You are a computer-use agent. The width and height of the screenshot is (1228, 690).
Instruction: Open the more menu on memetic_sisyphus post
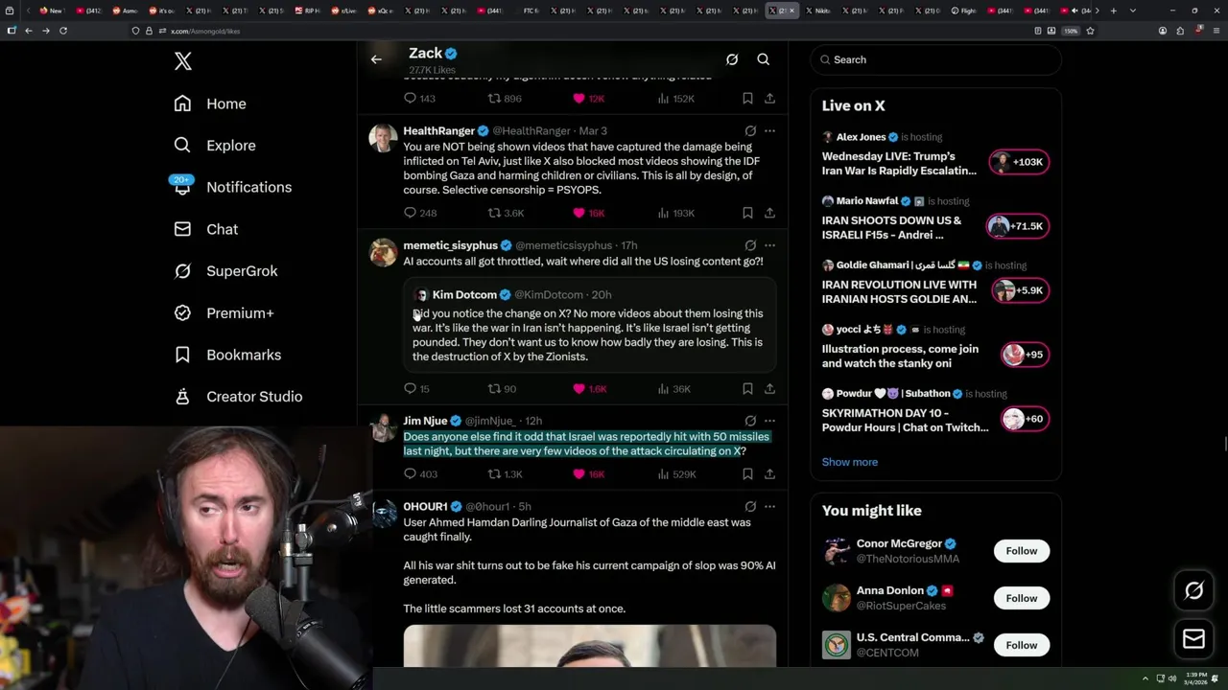click(x=769, y=245)
